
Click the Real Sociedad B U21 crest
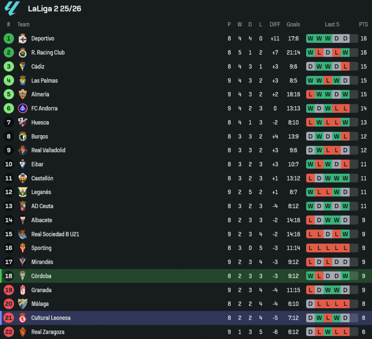[23, 234]
